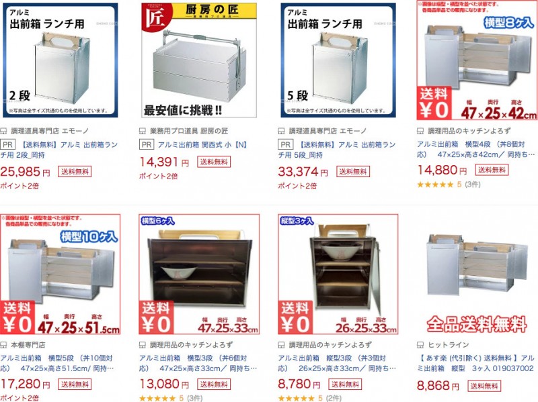
Task: Click 送料無料 badge beside 8,868円
Action: (484, 387)
